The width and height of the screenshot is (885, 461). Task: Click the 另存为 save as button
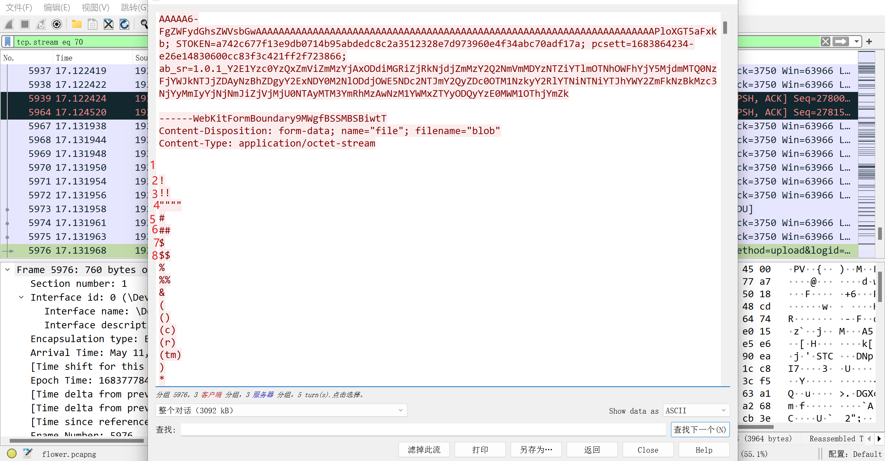536,450
